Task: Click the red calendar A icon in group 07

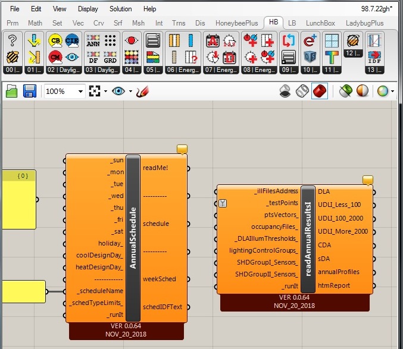Action: click(x=213, y=41)
